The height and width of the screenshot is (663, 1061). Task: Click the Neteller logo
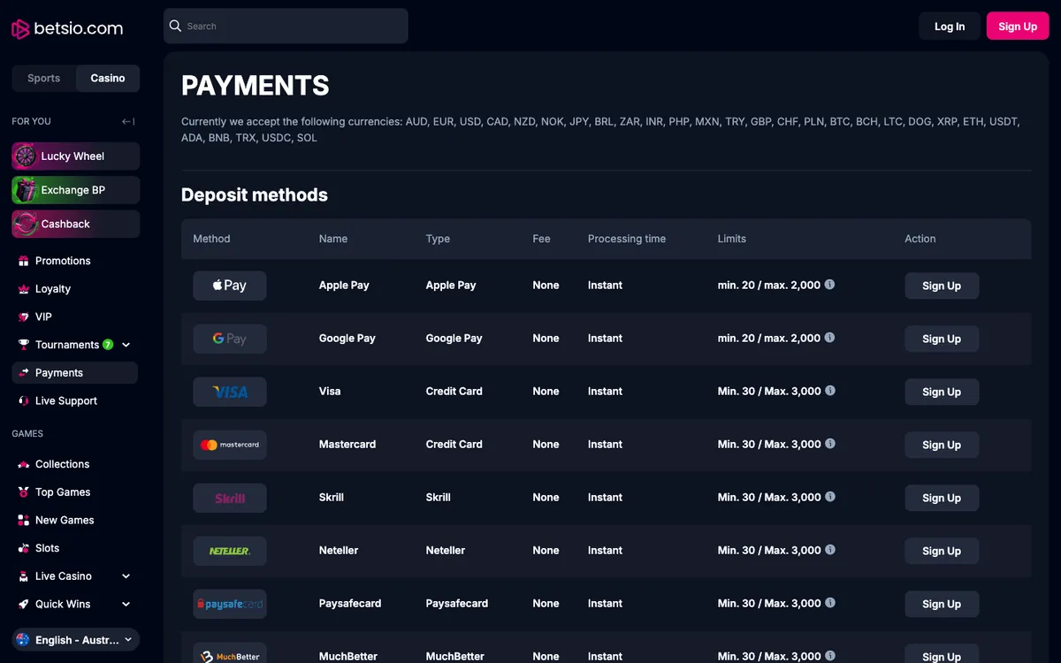230,551
